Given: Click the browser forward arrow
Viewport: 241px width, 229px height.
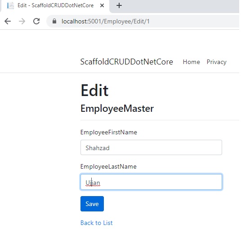Looking at the screenshot, I should coord(22,21).
